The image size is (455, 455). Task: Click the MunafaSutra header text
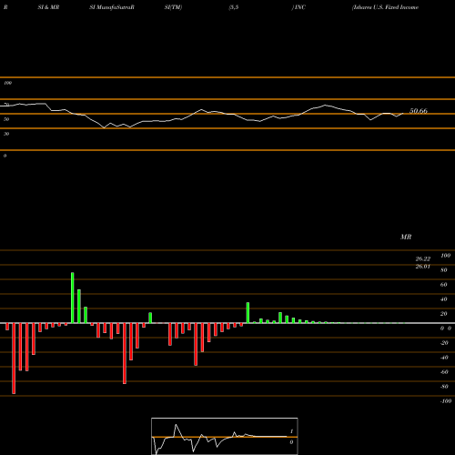(112, 7)
